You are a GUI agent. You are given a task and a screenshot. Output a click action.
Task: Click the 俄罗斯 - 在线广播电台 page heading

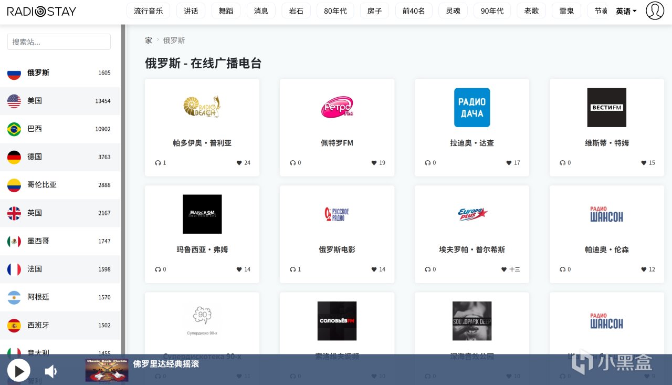203,64
